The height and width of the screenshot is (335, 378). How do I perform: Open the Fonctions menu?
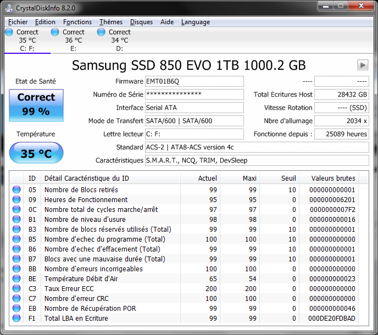tap(77, 22)
